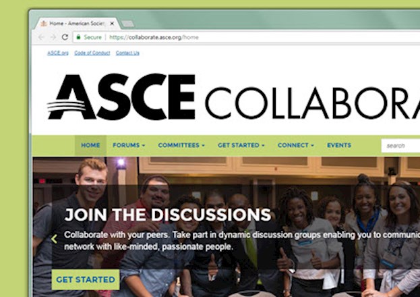Expand the Forums dropdown menu
Viewport: 420px width, 297px height.
(129, 145)
